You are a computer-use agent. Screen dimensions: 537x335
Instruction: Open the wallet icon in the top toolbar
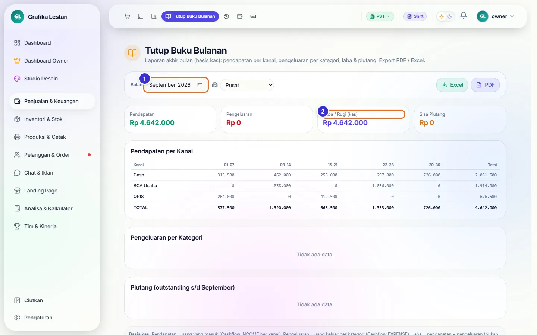pyautogui.click(x=240, y=16)
